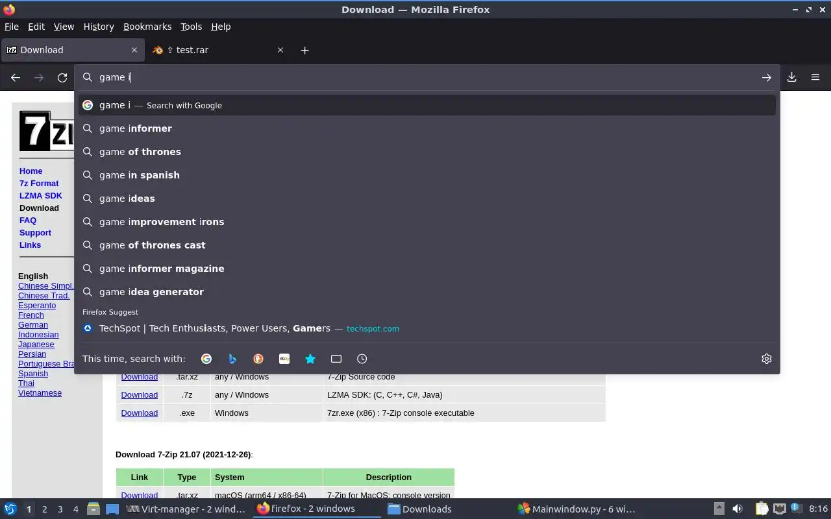Open the Firefox downloads panel icon

coord(792,77)
